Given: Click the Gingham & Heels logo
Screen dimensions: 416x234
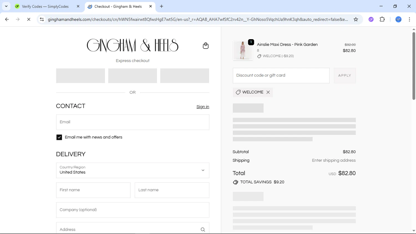Looking at the screenshot, I should pos(133,46).
